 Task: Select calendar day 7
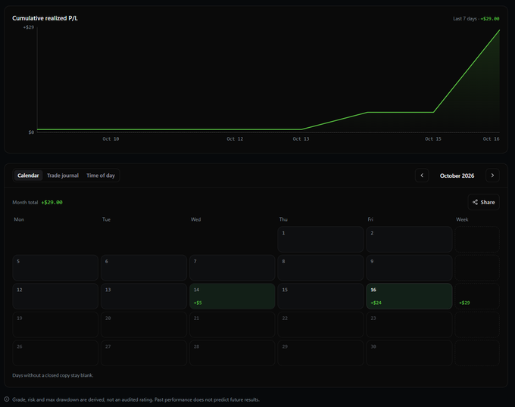[x=233, y=268]
